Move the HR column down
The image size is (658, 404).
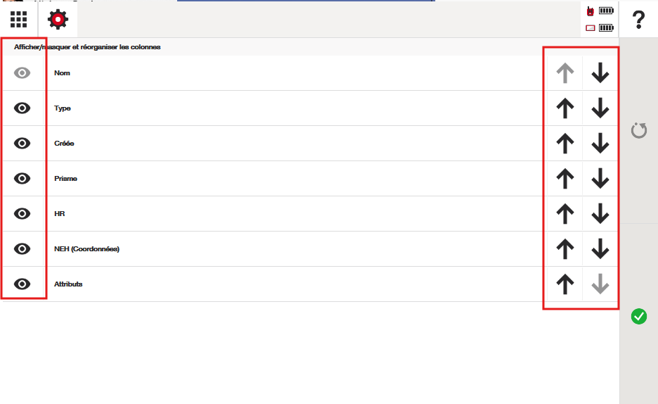tap(600, 214)
